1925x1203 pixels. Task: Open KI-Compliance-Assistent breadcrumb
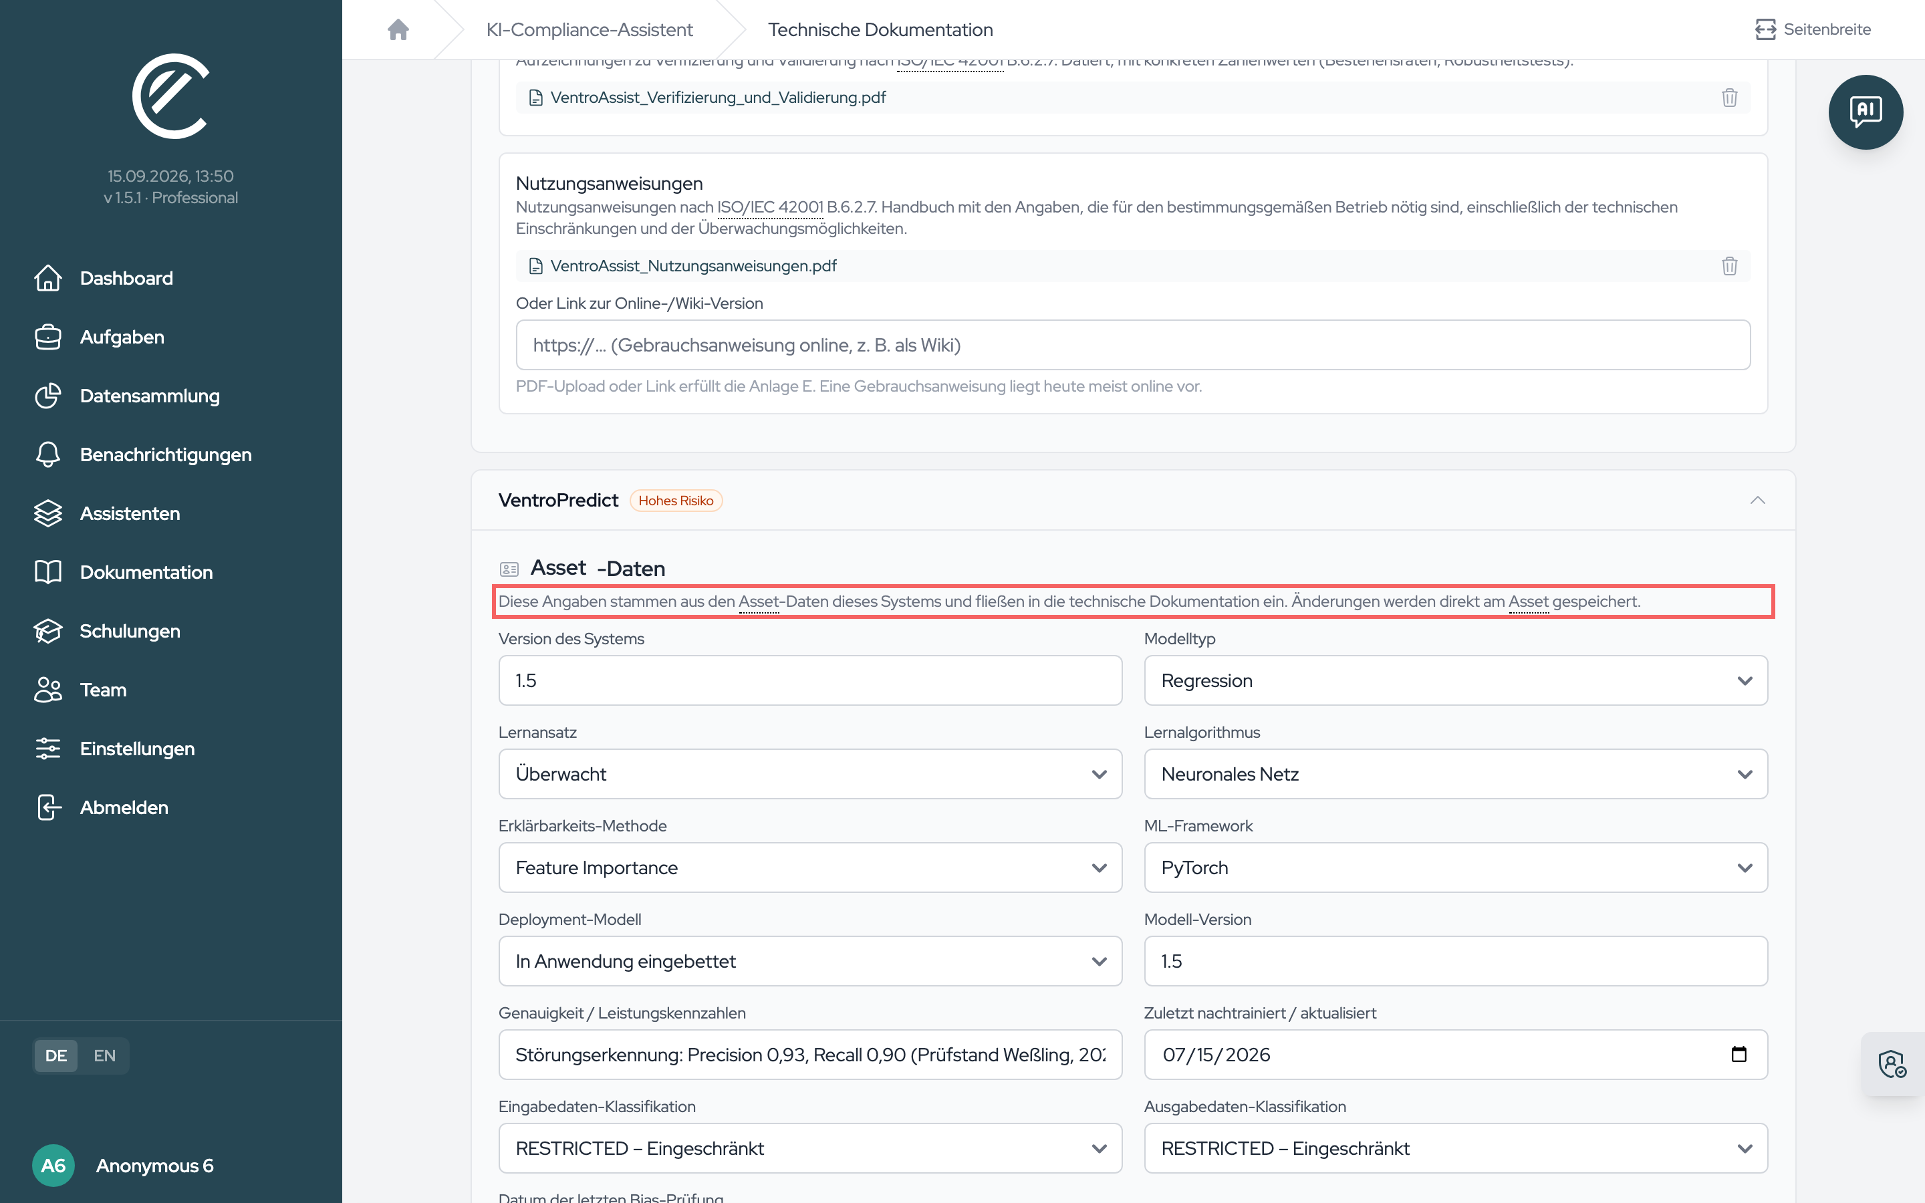click(589, 29)
